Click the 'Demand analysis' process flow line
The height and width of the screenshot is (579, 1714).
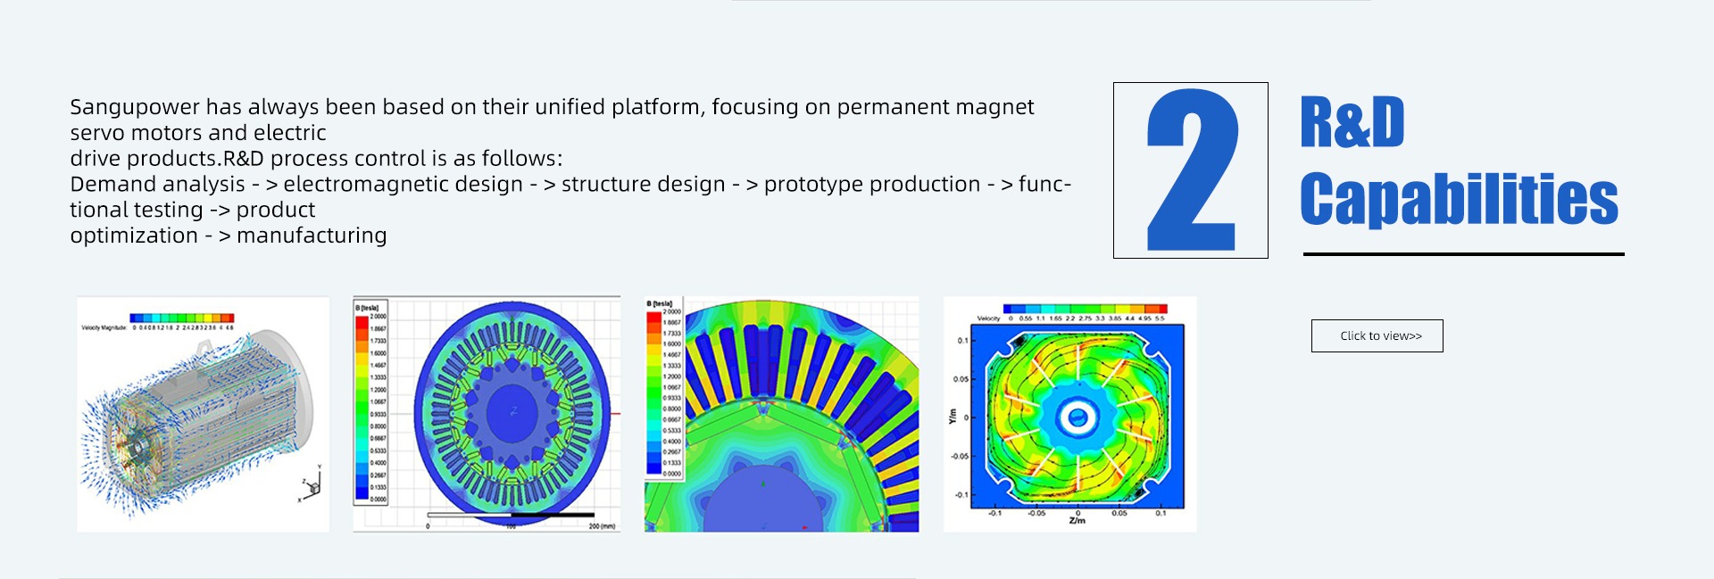pyautogui.click(x=570, y=185)
